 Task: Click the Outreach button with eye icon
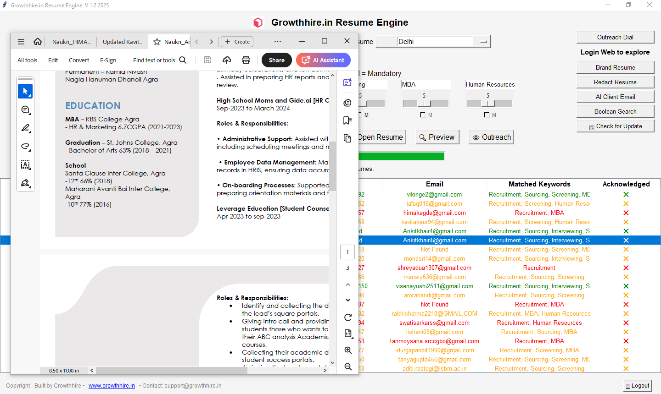(491, 137)
